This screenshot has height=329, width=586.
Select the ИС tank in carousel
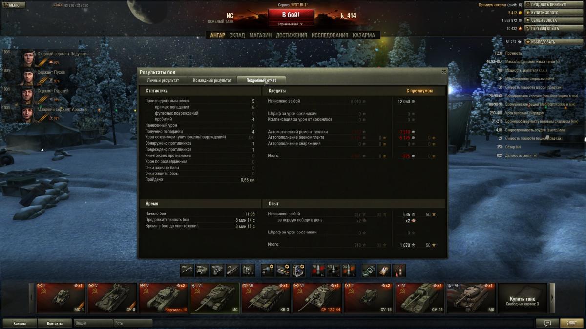pos(214,298)
